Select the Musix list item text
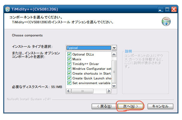182x120 pixels. click(x=77, y=59)
